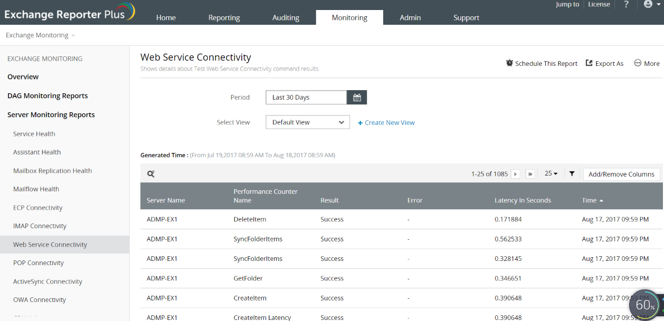Select the Monitoring tab

[x=349, y=17]
